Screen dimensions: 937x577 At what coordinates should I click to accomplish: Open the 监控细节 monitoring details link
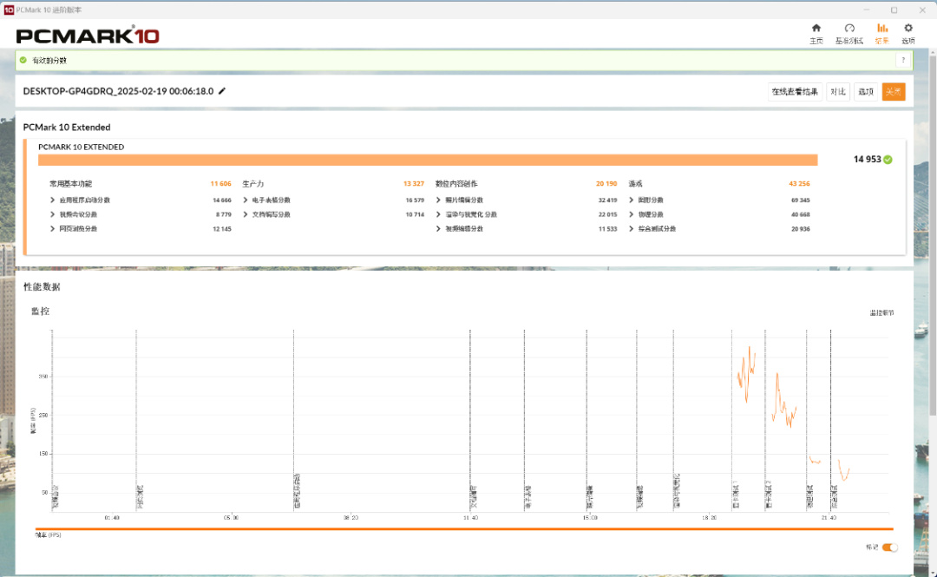[x=881, y=312]
